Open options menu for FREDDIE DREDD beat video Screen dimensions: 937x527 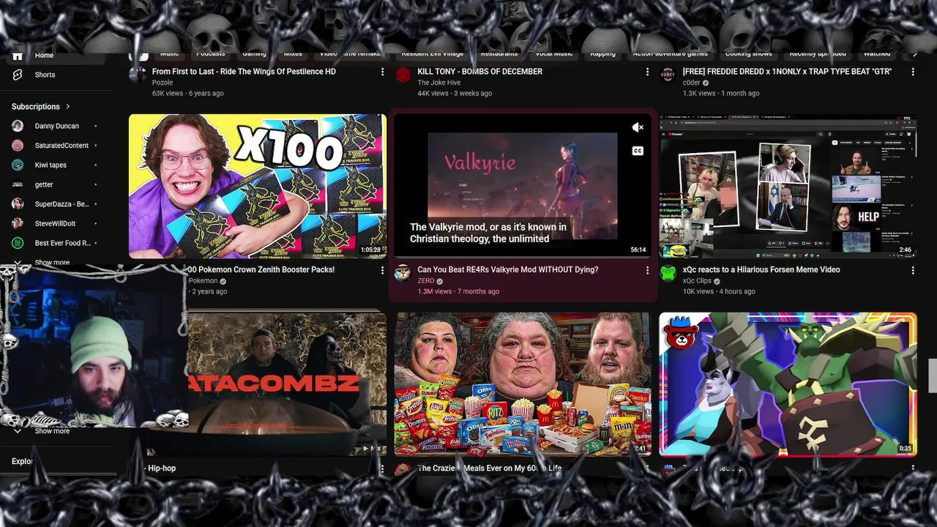912,72
